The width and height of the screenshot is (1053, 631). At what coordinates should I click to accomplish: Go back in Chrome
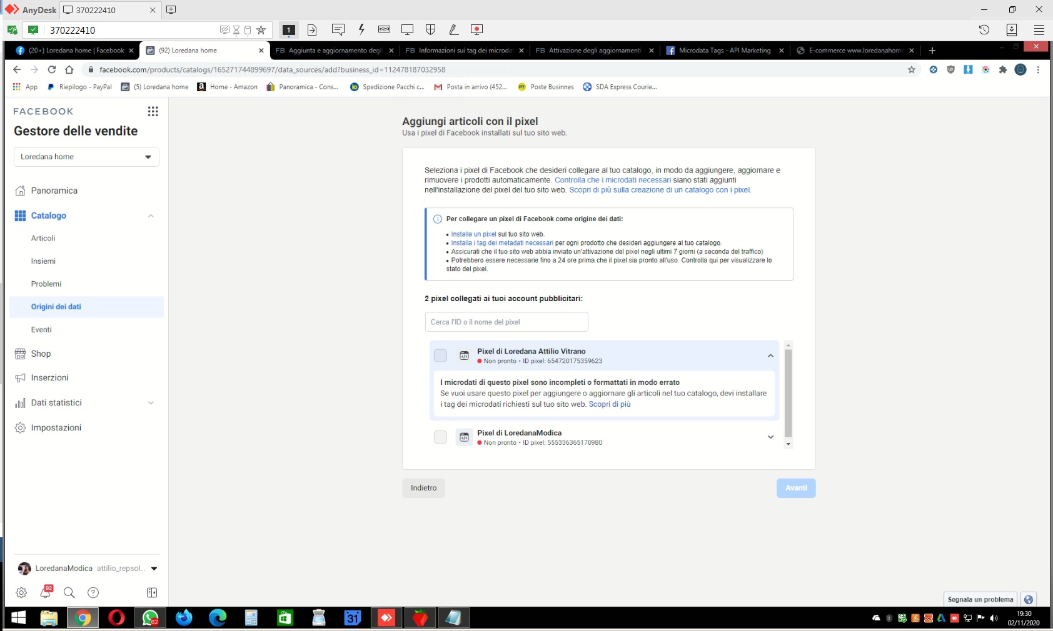point(17,69)
